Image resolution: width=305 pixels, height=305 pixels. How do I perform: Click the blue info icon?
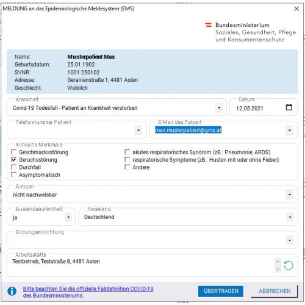coord(12,291)
